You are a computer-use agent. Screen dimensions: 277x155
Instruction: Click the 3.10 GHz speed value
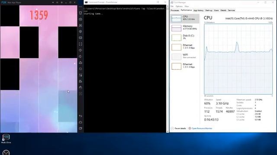[222, 103]
